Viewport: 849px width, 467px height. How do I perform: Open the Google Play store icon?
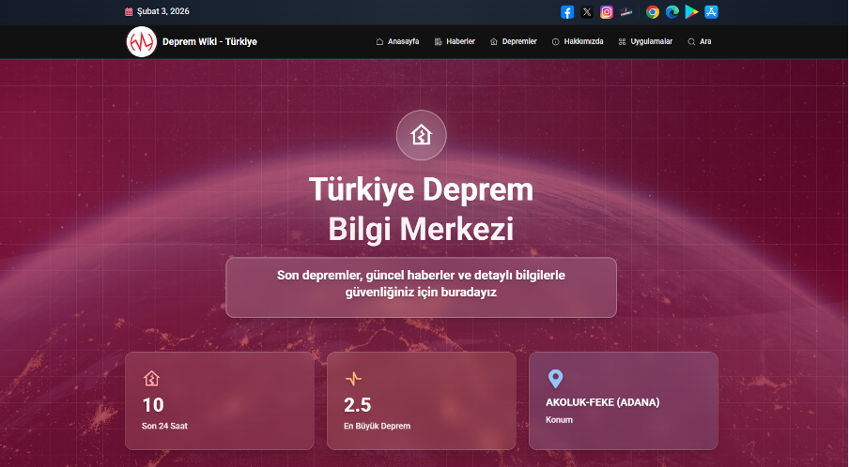pyautogui.click(x=691, y=12)
